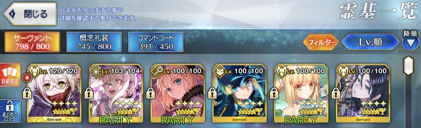Open the フィルター filter options
This screenshot has width=421, height=128.
[321, 42]
